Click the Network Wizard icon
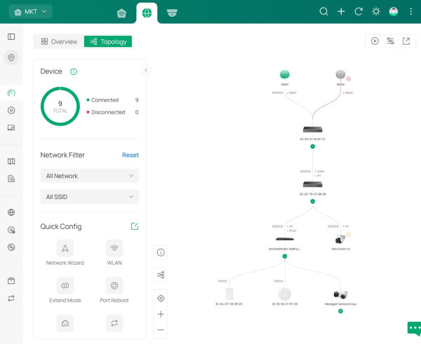 click(65, 248)
